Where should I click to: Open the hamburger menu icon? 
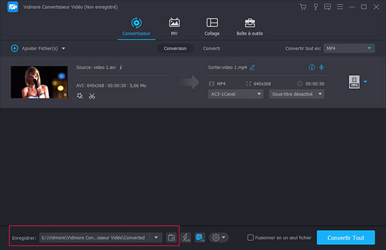point(340,6)
